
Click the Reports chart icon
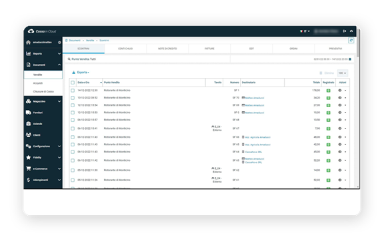pos(29,53)
